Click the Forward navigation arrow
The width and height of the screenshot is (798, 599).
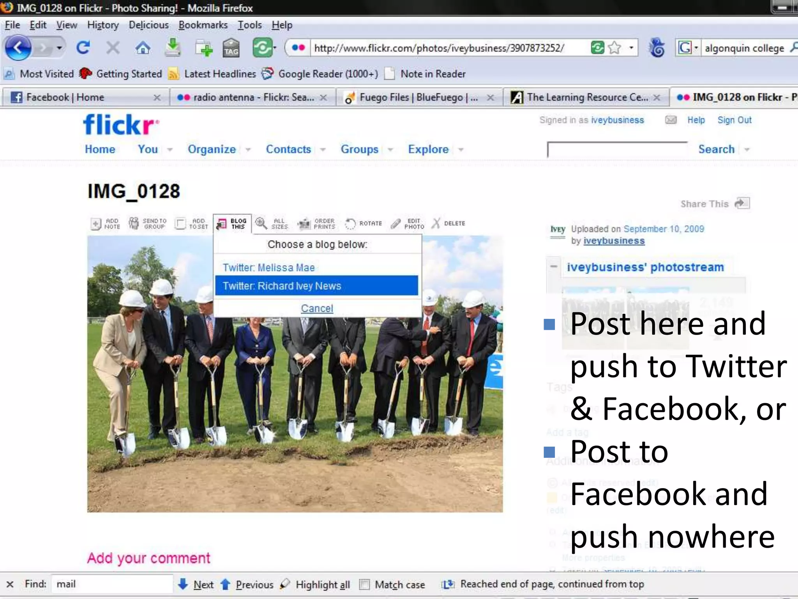pyautogui.click(x=43, y=48)
